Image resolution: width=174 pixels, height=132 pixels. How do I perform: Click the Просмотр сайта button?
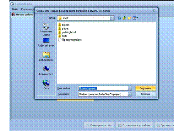coord(165,125)
